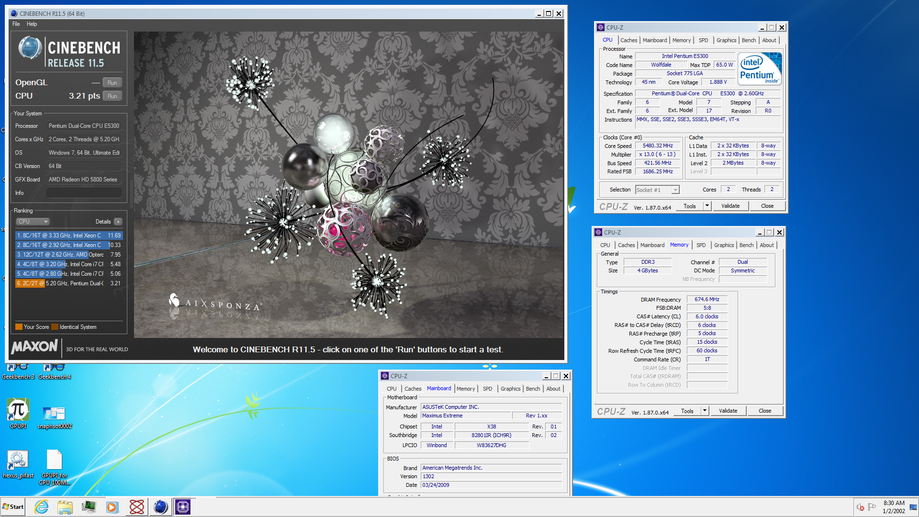919x517 pixels.
Task: Open Graphics tab in Mainboard CPU-Z window
Action: coord(510,389)
